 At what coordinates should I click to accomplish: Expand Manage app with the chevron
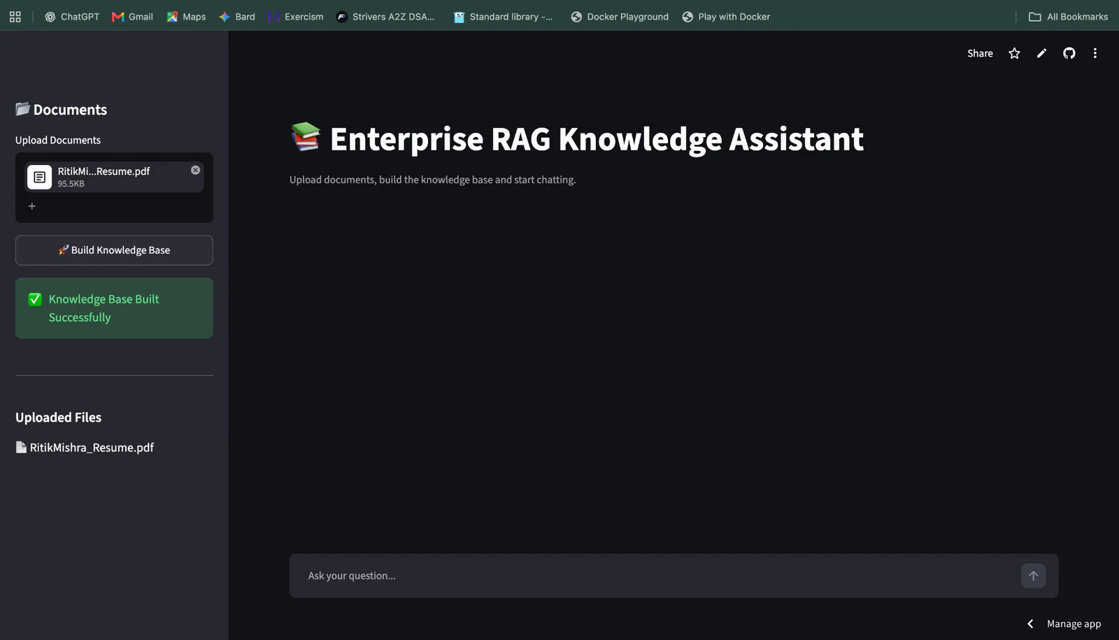point(1029,623)
